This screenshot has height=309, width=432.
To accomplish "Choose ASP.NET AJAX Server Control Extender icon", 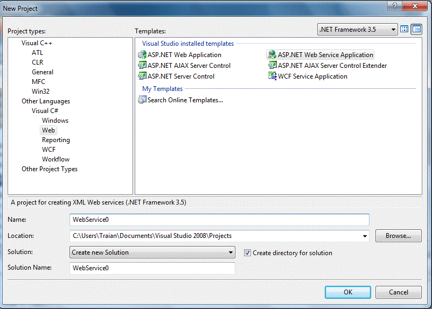I will (273, 66).
